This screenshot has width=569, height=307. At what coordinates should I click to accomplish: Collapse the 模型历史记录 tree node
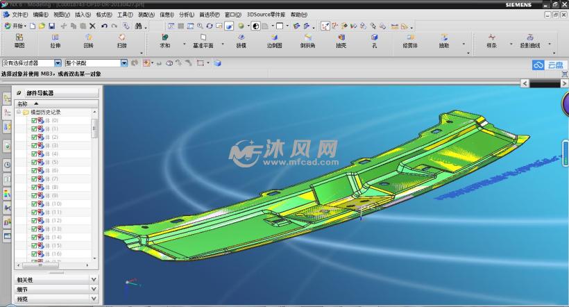click(x=19, y=113)
